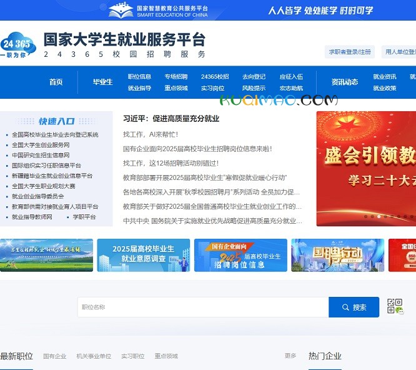Open 就业创业指导委员会 link
This screenshot has width=416, height=370.
(x=37, y=196)
